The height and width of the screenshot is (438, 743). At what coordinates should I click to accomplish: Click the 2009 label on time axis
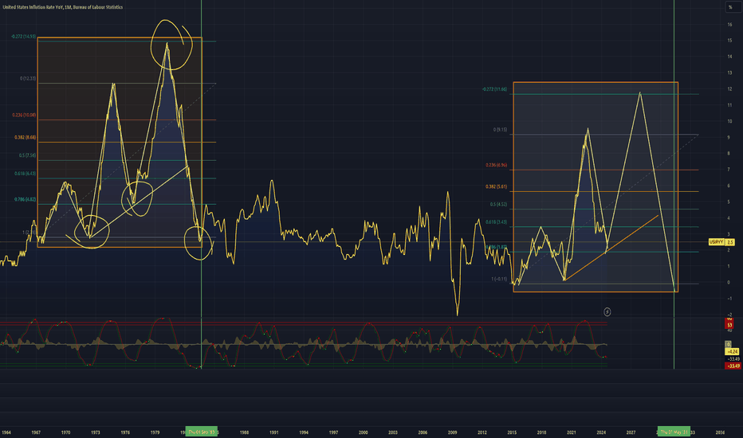(453, 432)
